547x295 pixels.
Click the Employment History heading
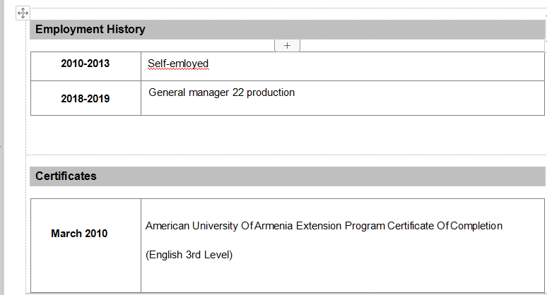90,30
